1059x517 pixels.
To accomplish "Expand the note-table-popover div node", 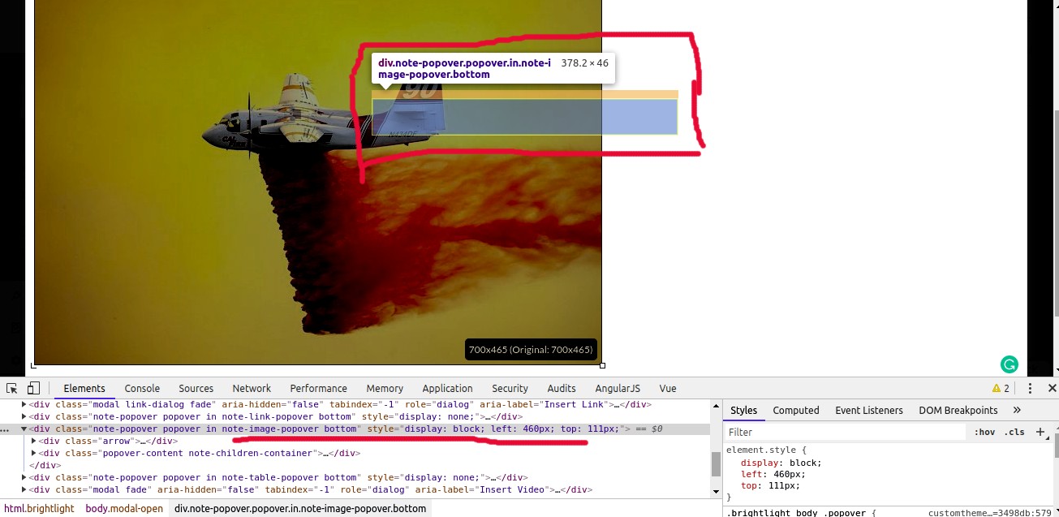I will pos(24,477).
